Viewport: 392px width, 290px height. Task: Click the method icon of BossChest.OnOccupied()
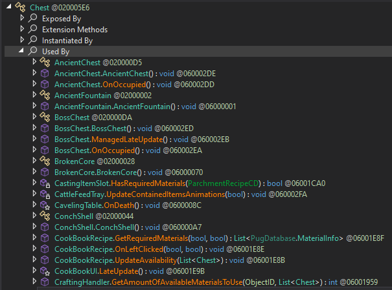pyautogui.click(x=45, y=150)
